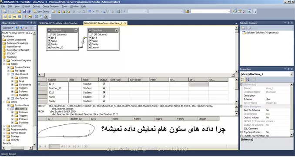Screen dimensions: 295x157
Task: Click the Properties Window toolbar icon
Action: tap(239, 11)
